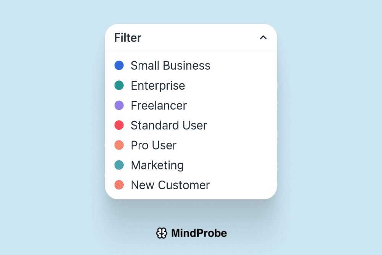
Task: Click the textured New Customer dot
Action: pos(119,185)
